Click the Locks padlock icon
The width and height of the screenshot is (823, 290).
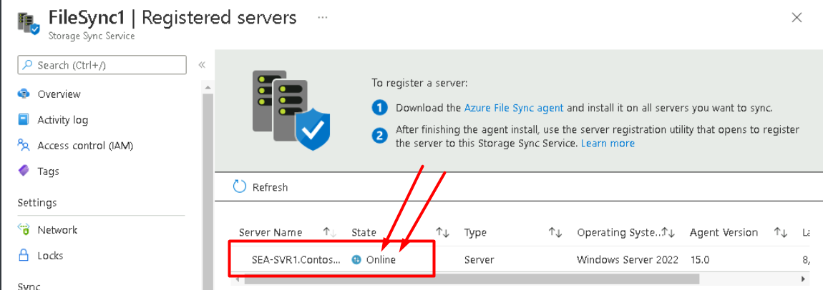click(24, 256)
